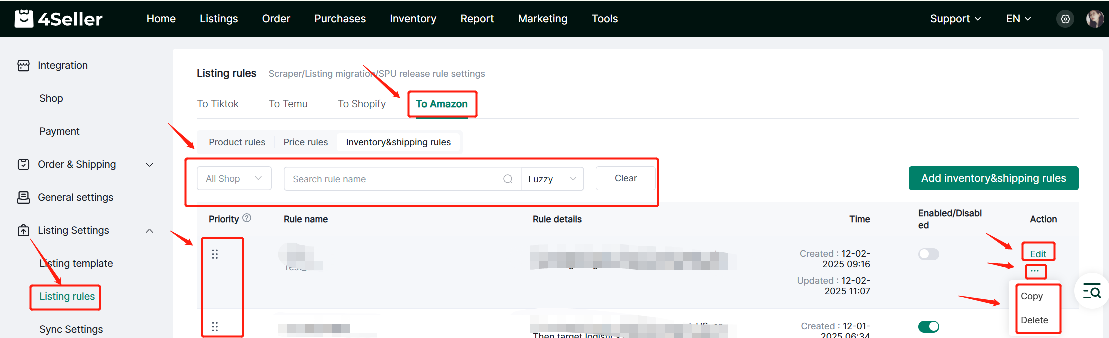
Task: Open the user profile avatar
Action: [1095, 19]
